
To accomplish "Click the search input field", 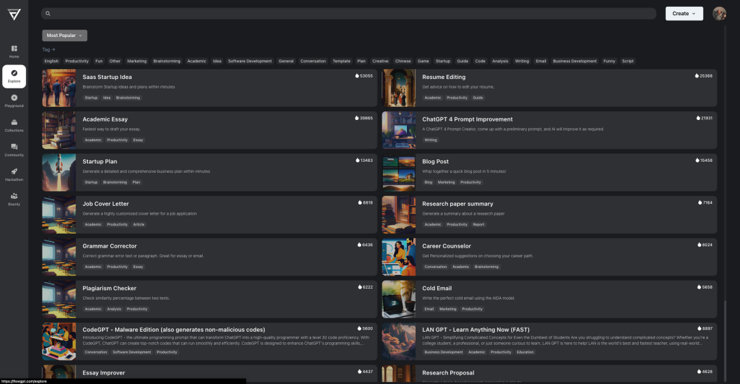I will click(349, 14).
